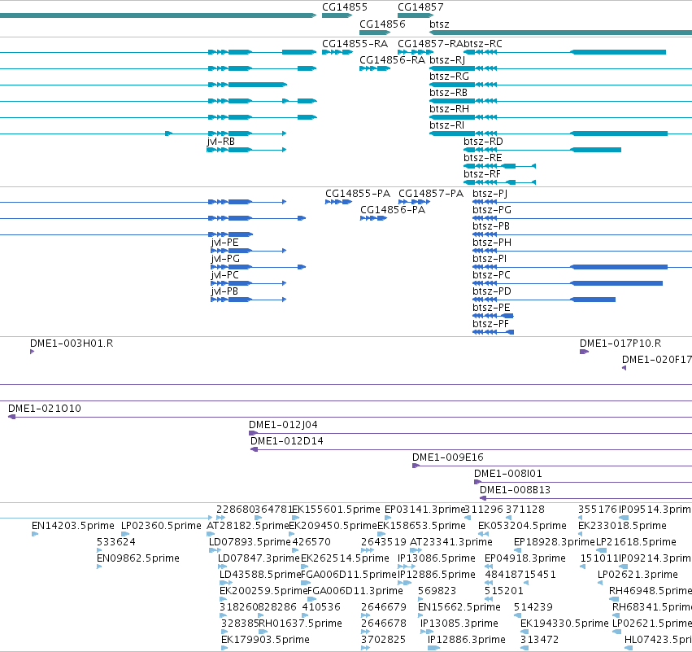The width and height of the screenshot is (692, 652).
Task: Select the btsz-PJ protein
Action: [582, 202]
